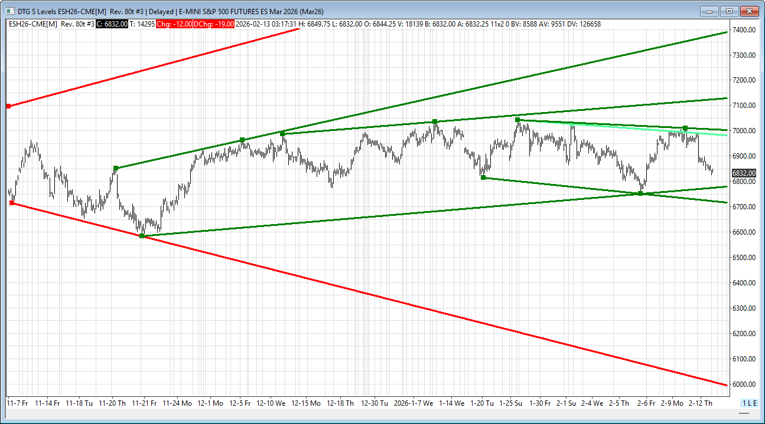This screenshot has width=765, height=424.
Task: Click the 12-30 Tu date axis label
Action: point(375,403)
